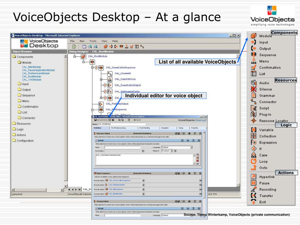The width and height of the screenshot is (300, 225).
Task: Click the output icon beside CAL_PinEntryOutput
Action: (x=101, y=104)
